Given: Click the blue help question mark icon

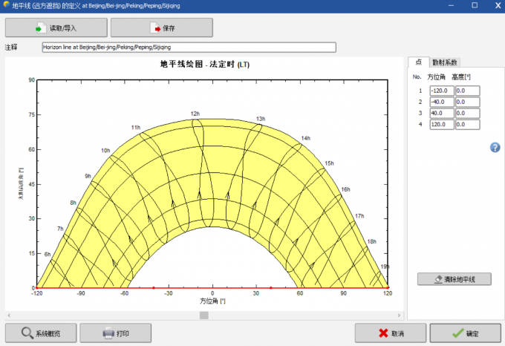Looking at the screenshot, I should point(495,148).
